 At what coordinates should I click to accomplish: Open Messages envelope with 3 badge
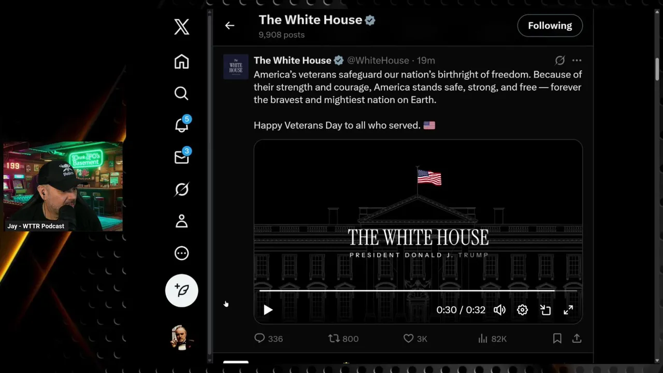tap(182, 156)
